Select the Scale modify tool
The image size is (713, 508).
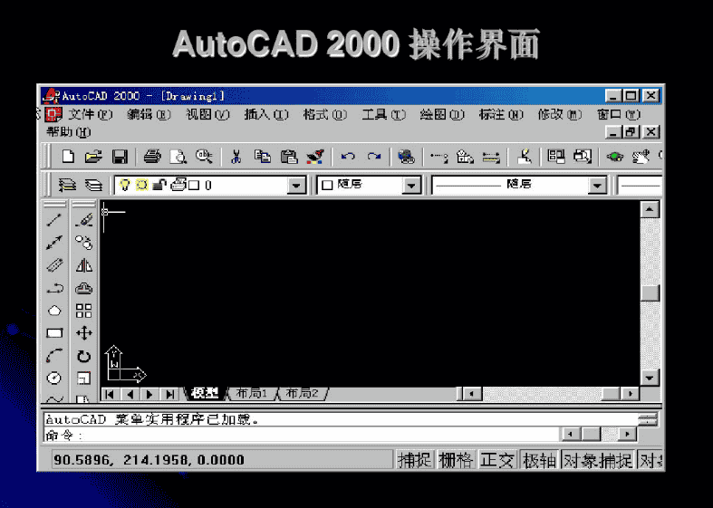tap(83, 378)
